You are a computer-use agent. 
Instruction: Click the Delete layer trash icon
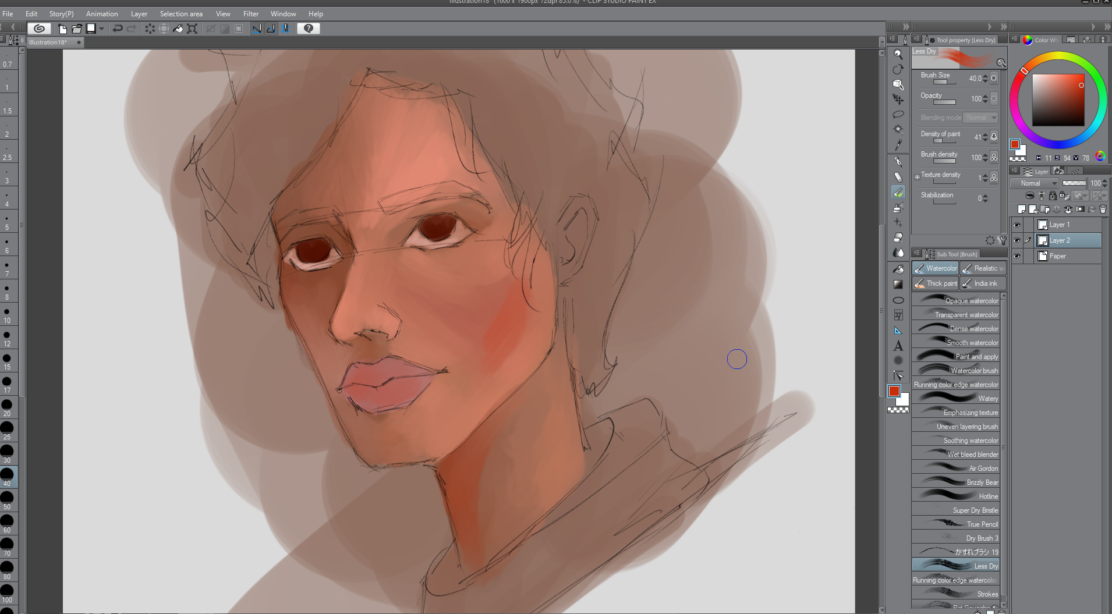[1103, 210]
